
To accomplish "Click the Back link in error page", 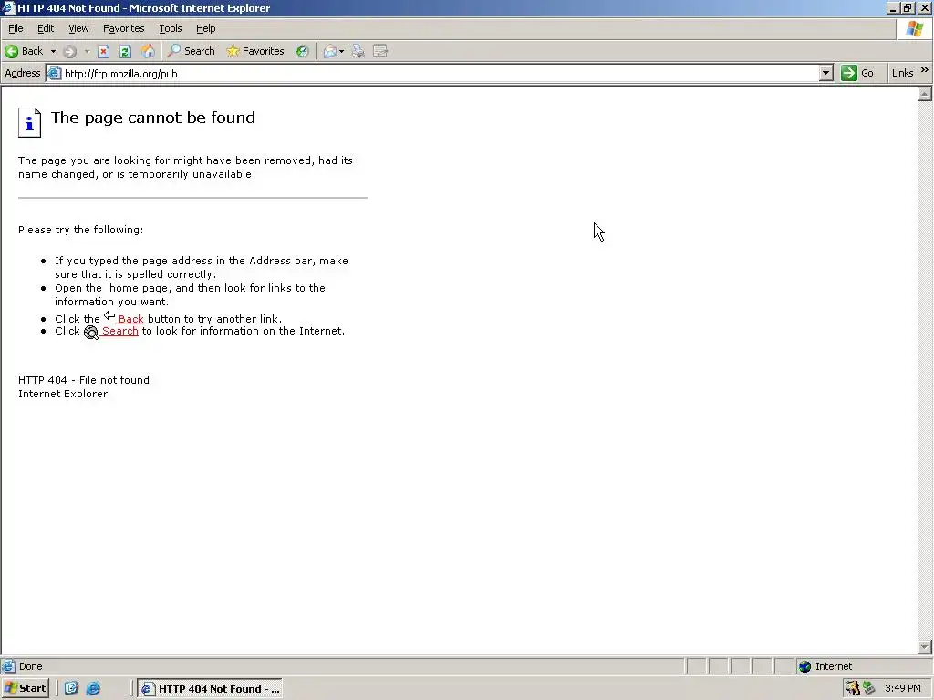I will pyautogui.click(x=130, y=319).
